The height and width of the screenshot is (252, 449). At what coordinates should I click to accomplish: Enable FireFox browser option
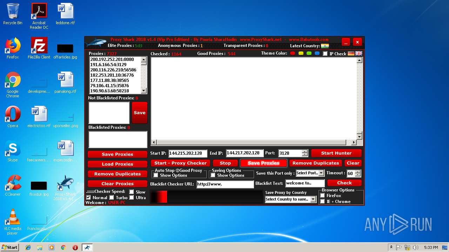(x=322, y=195)
